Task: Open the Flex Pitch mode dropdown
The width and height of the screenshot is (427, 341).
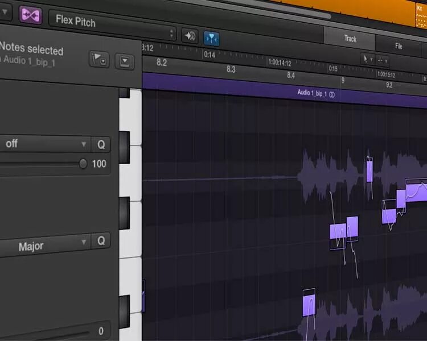Action: tap(112, 26)
